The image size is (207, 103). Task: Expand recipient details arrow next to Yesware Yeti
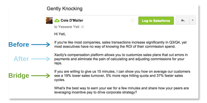click(x=82, y=27)
